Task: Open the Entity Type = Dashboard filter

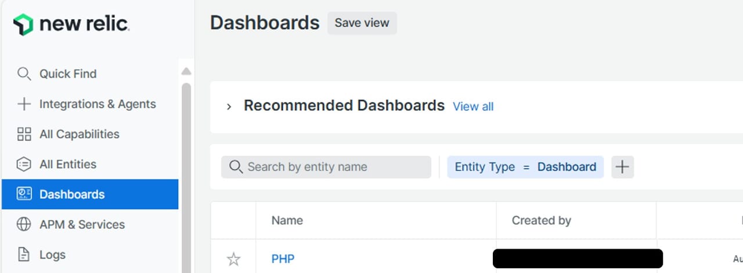Action: point(525,167)
